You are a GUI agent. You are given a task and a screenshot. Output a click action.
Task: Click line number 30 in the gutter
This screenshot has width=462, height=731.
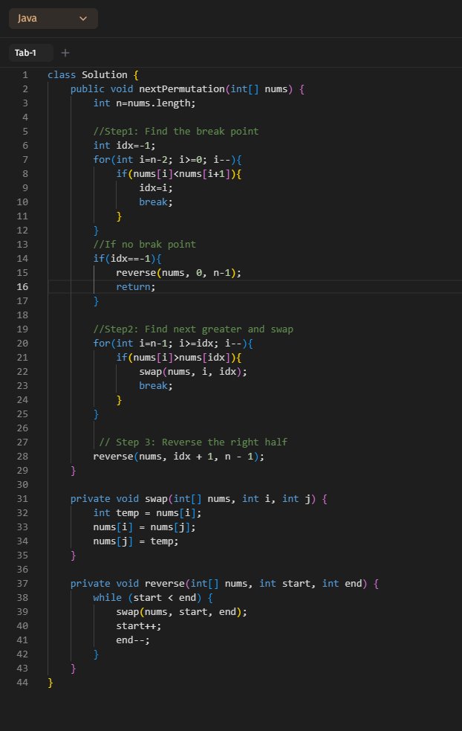(x=22, y=484)
